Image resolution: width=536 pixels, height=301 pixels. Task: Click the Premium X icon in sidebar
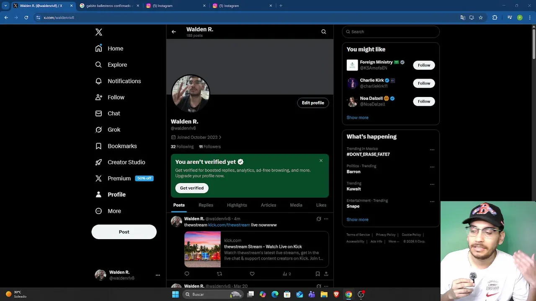(x=99, y=178)
